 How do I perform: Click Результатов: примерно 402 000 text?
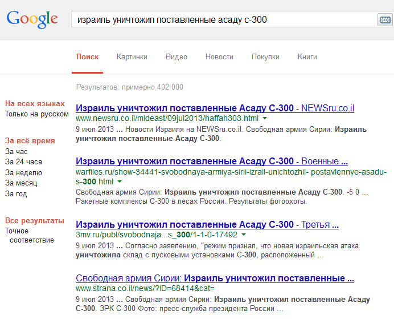130,87
